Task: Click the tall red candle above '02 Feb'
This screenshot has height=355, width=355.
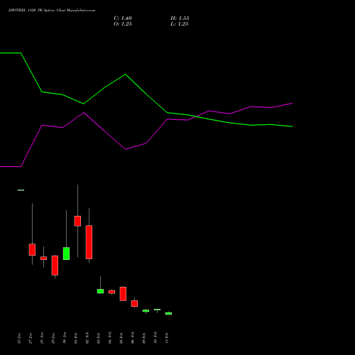Action: tap(89, 242)
